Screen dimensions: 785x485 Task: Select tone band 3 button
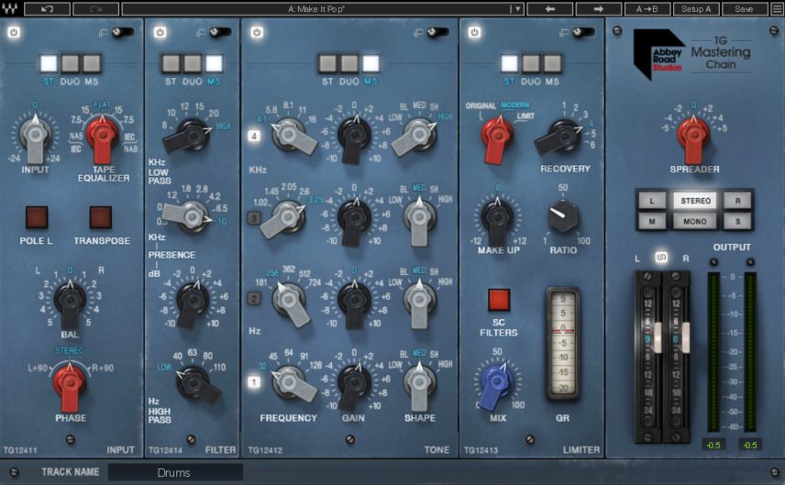click(x=256, y=218)
